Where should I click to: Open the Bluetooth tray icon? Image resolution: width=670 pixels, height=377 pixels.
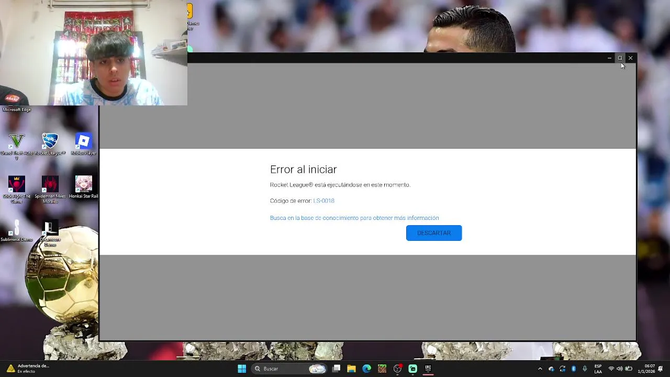tap(574, 369)
